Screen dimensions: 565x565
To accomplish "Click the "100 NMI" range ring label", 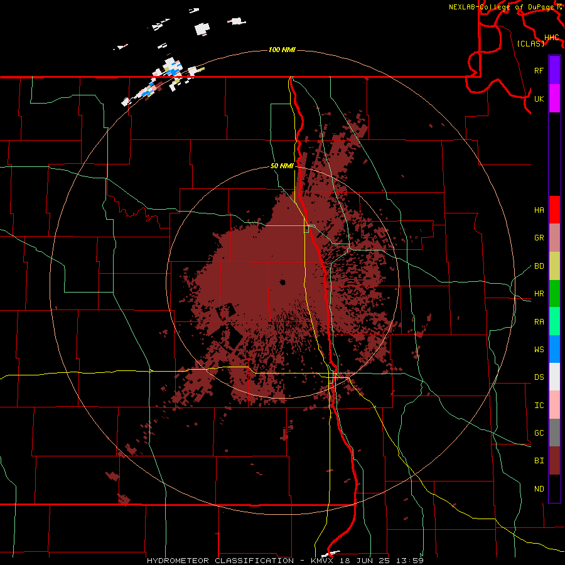I will pyautogui.click(x=282, y=50).
